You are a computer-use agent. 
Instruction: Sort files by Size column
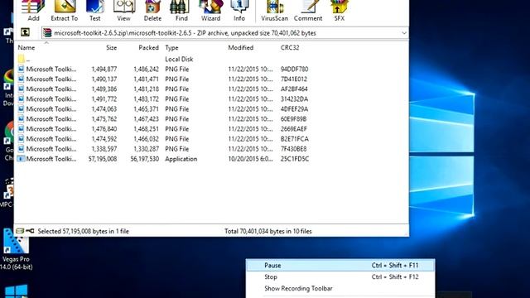tap(111, 48)
